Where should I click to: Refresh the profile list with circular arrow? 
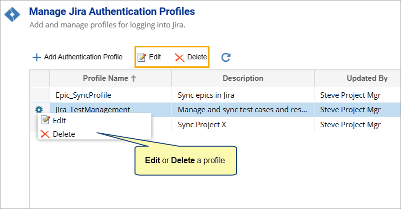pos(226,57)
